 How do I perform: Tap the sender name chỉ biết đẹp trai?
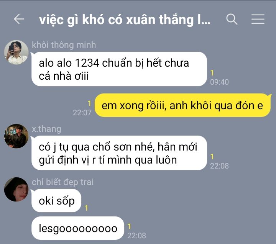pyautogui.click(x=62, y=182)
